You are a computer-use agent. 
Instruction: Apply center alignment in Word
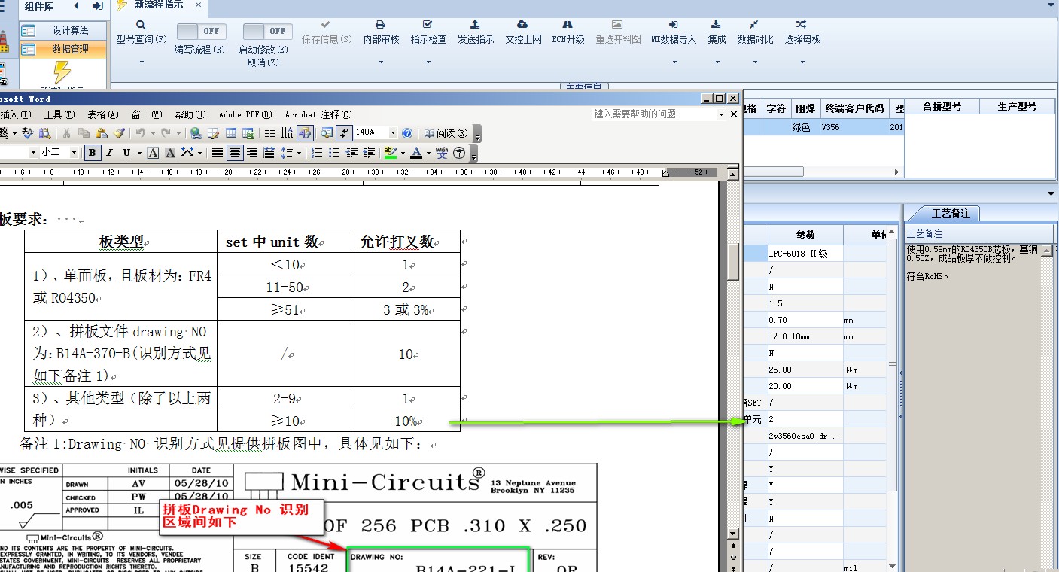click(x=235, y=153)
